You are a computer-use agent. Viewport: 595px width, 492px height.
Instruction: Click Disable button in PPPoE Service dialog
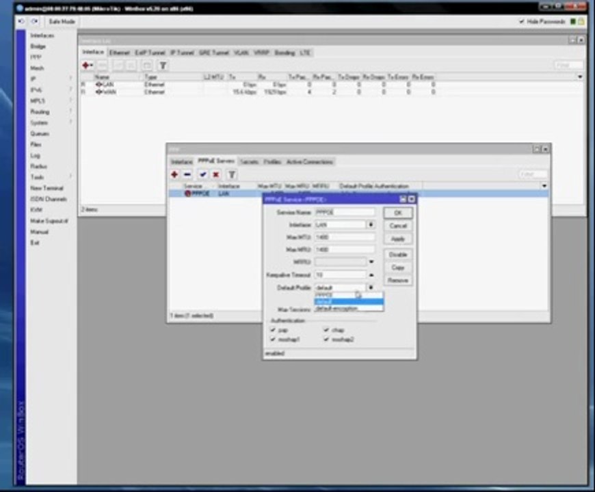[397, 254]
